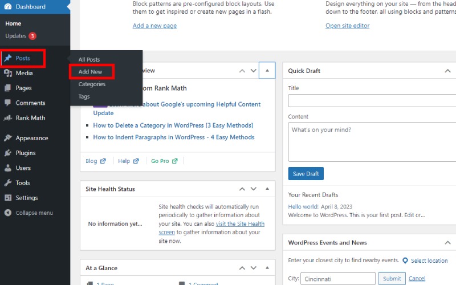Click the Media library icon
The height and width of the screenshot is (285, 456).
tap(8, 73)
